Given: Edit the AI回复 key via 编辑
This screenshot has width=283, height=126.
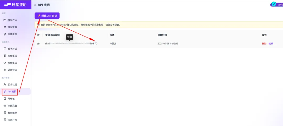Looking at the screenshot, I should pos(271,44).
